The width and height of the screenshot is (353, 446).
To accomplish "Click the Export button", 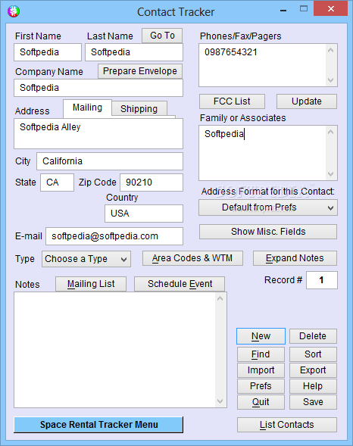I will [x=313, y=370].
